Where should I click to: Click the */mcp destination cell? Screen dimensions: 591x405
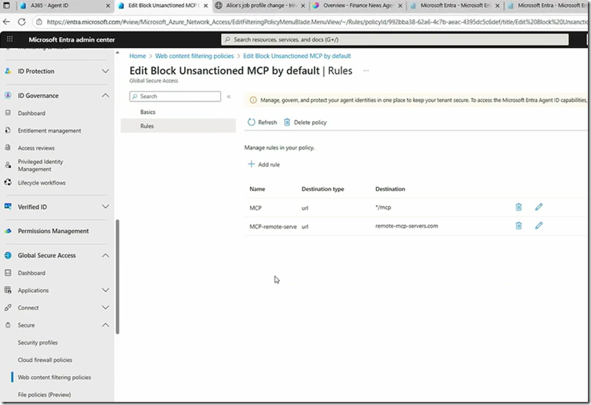tap(383, 207)
